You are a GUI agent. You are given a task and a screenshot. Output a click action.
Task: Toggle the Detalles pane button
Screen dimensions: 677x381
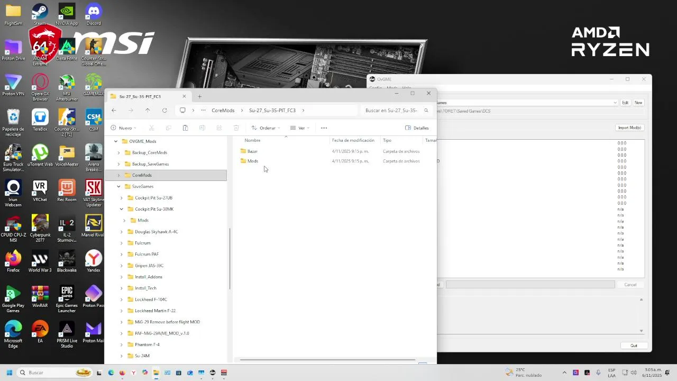pyautogui.click(x=417, y=128)
